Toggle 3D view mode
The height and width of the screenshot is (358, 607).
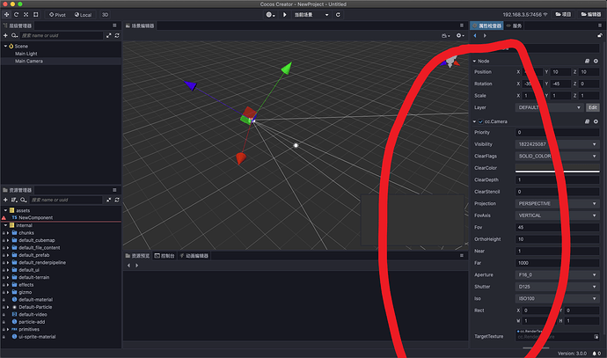105,15
